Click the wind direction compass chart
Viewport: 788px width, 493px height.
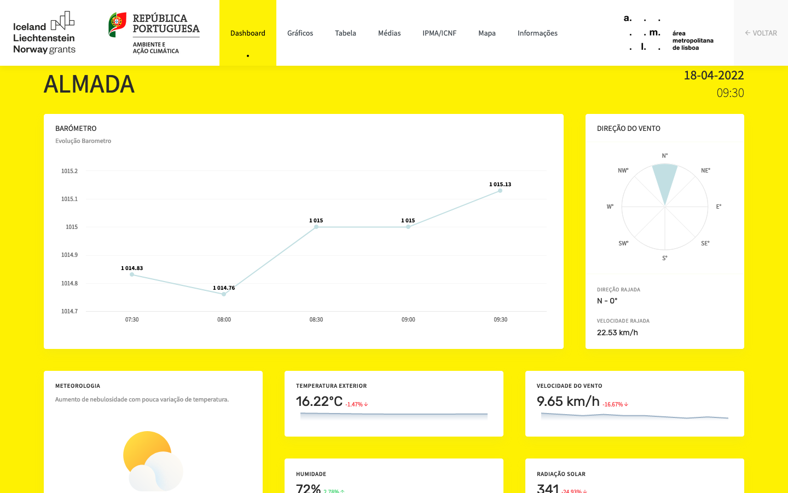665,207
